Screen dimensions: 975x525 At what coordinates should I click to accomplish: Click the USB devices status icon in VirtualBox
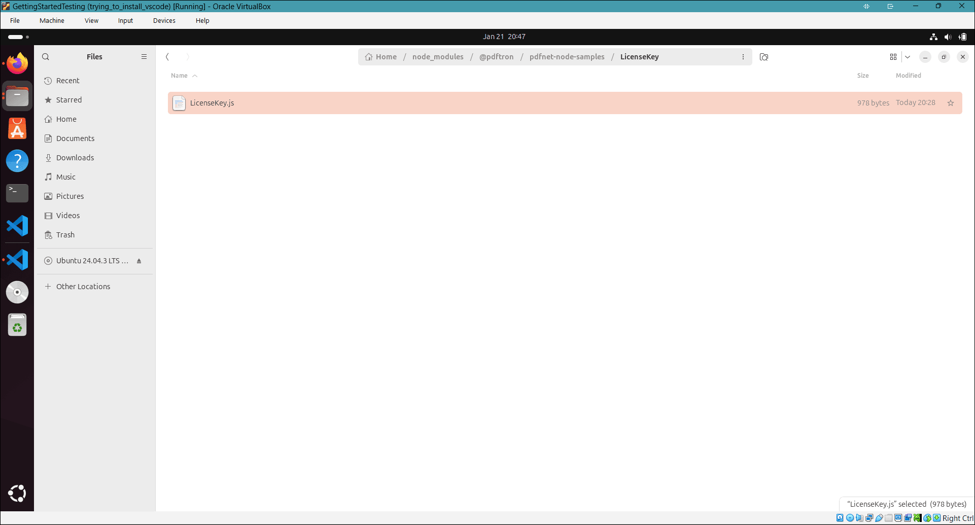879,517
